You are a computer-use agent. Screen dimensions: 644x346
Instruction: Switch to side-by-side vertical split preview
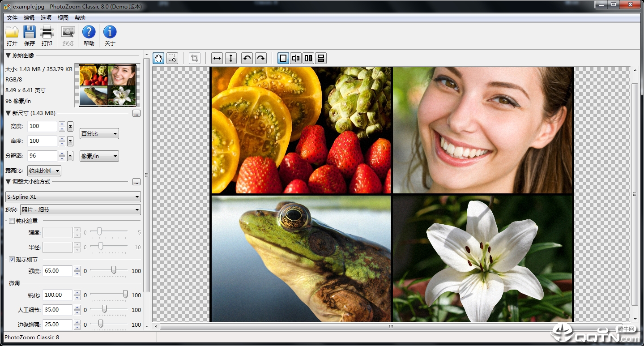tap(308, 58)
